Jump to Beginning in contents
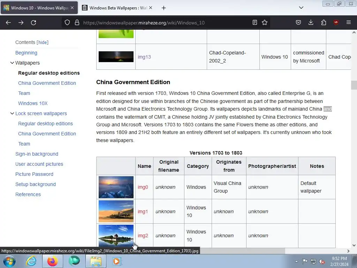This screenshot has width=357, height=268. (x=26, y=53)
